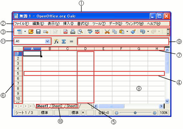This screenshot has width=183, height=129.
Task: Open the データ(D) menu
Action: tap(115, 24)
